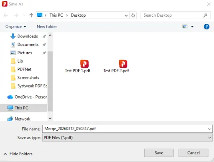This screenshot has height=162, width=214.
Task: Select OneDrive - Personal in sidebar
Action: 31,97
